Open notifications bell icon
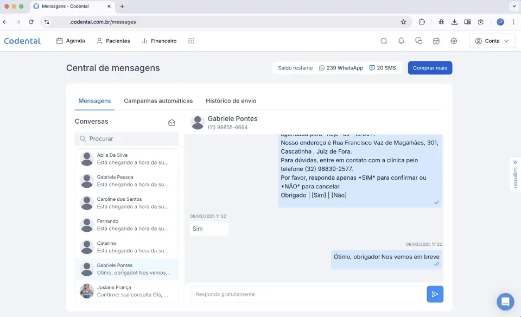The width and height of the screenshot is (521, 317). click(402, 41)
